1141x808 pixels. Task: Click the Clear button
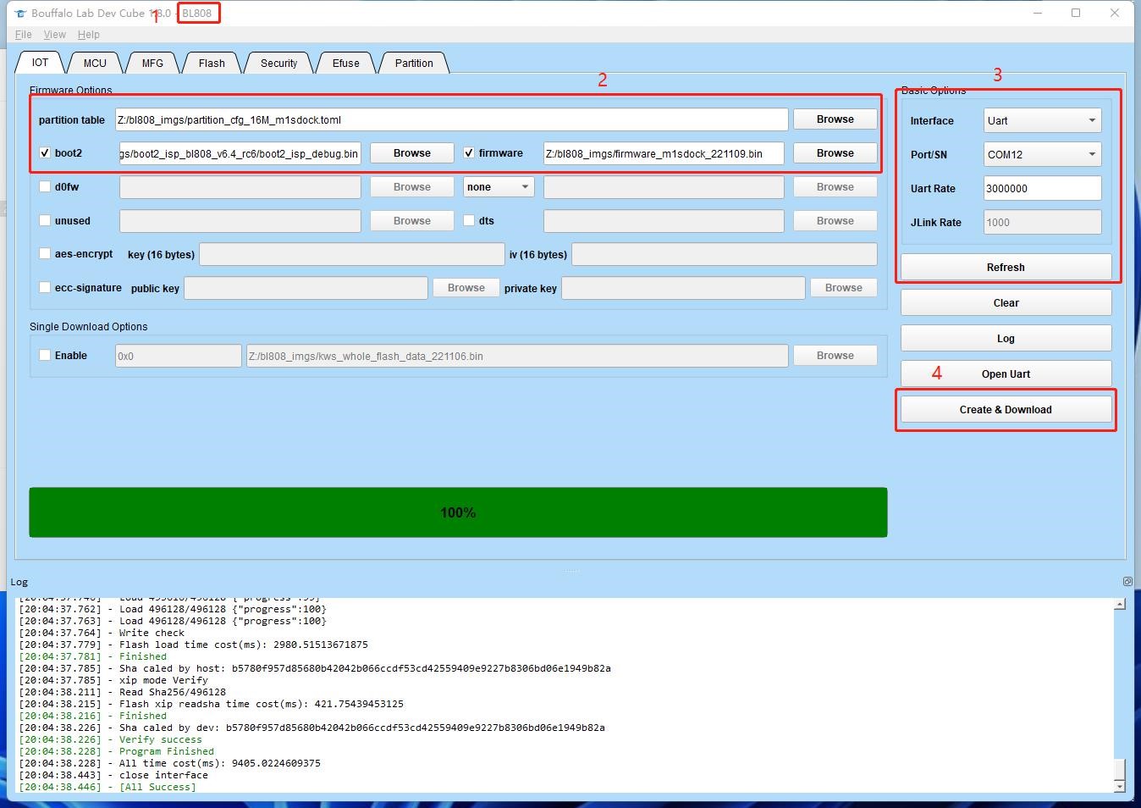coord(1006,302)
